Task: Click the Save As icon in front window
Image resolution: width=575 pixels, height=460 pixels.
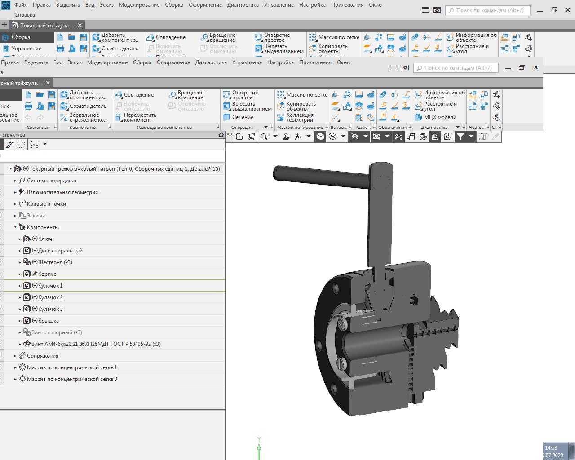Action: (x=52, y=106)
